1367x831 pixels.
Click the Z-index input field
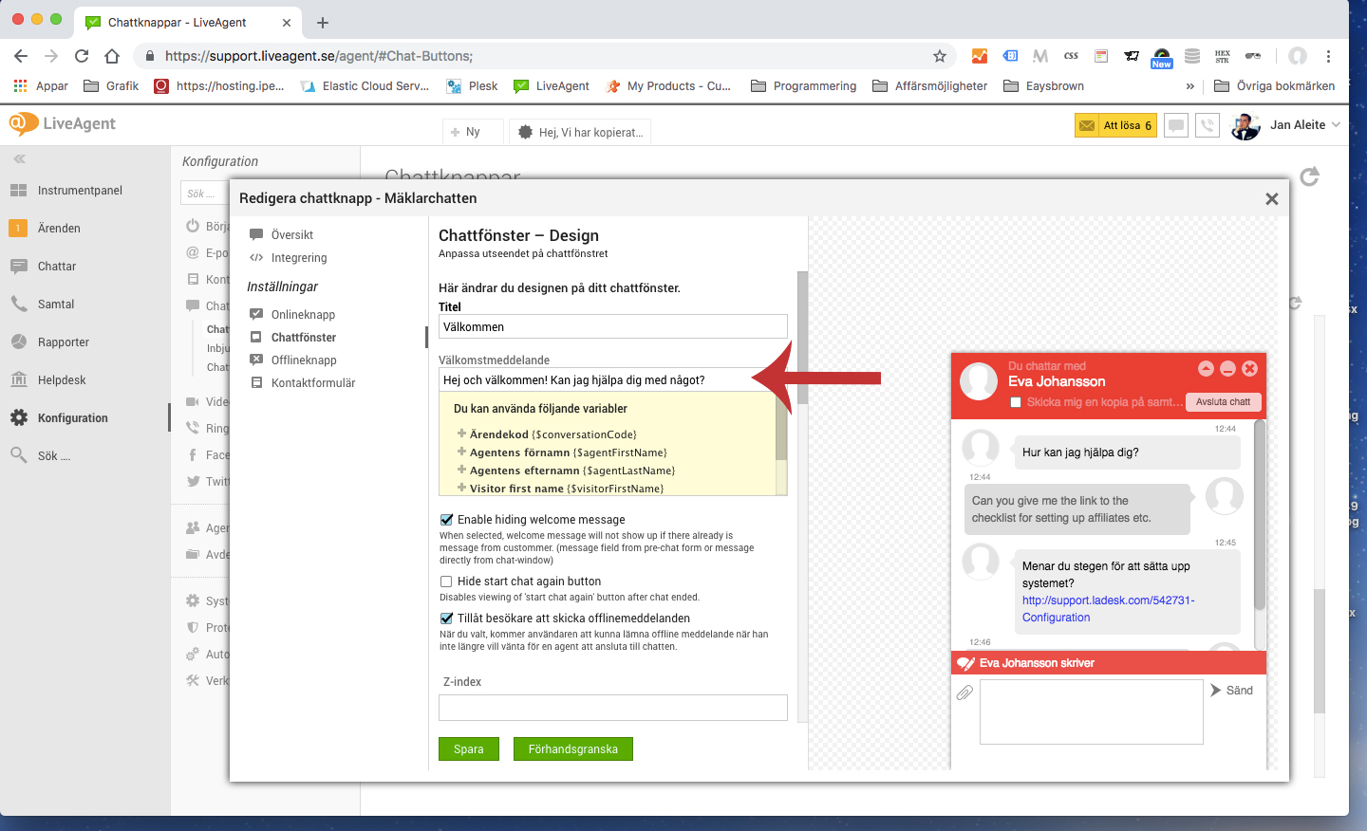tap(613, 707)
